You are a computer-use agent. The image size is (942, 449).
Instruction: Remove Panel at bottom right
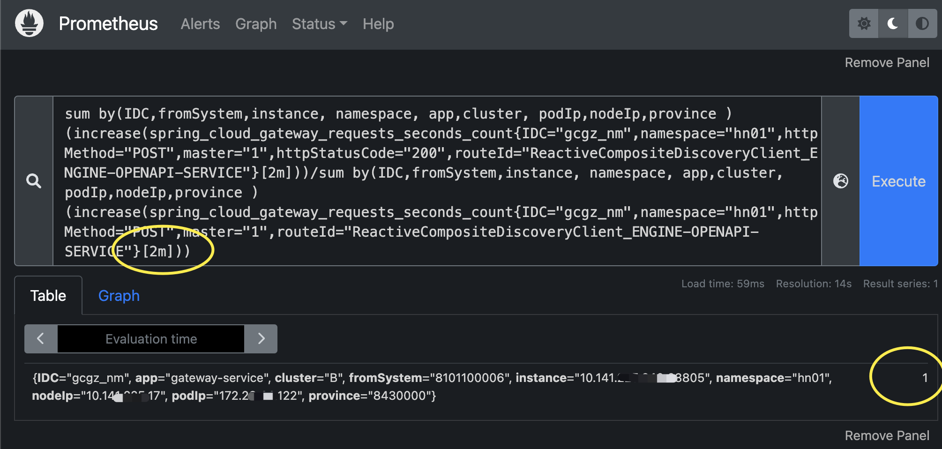(x=887, y=436)
